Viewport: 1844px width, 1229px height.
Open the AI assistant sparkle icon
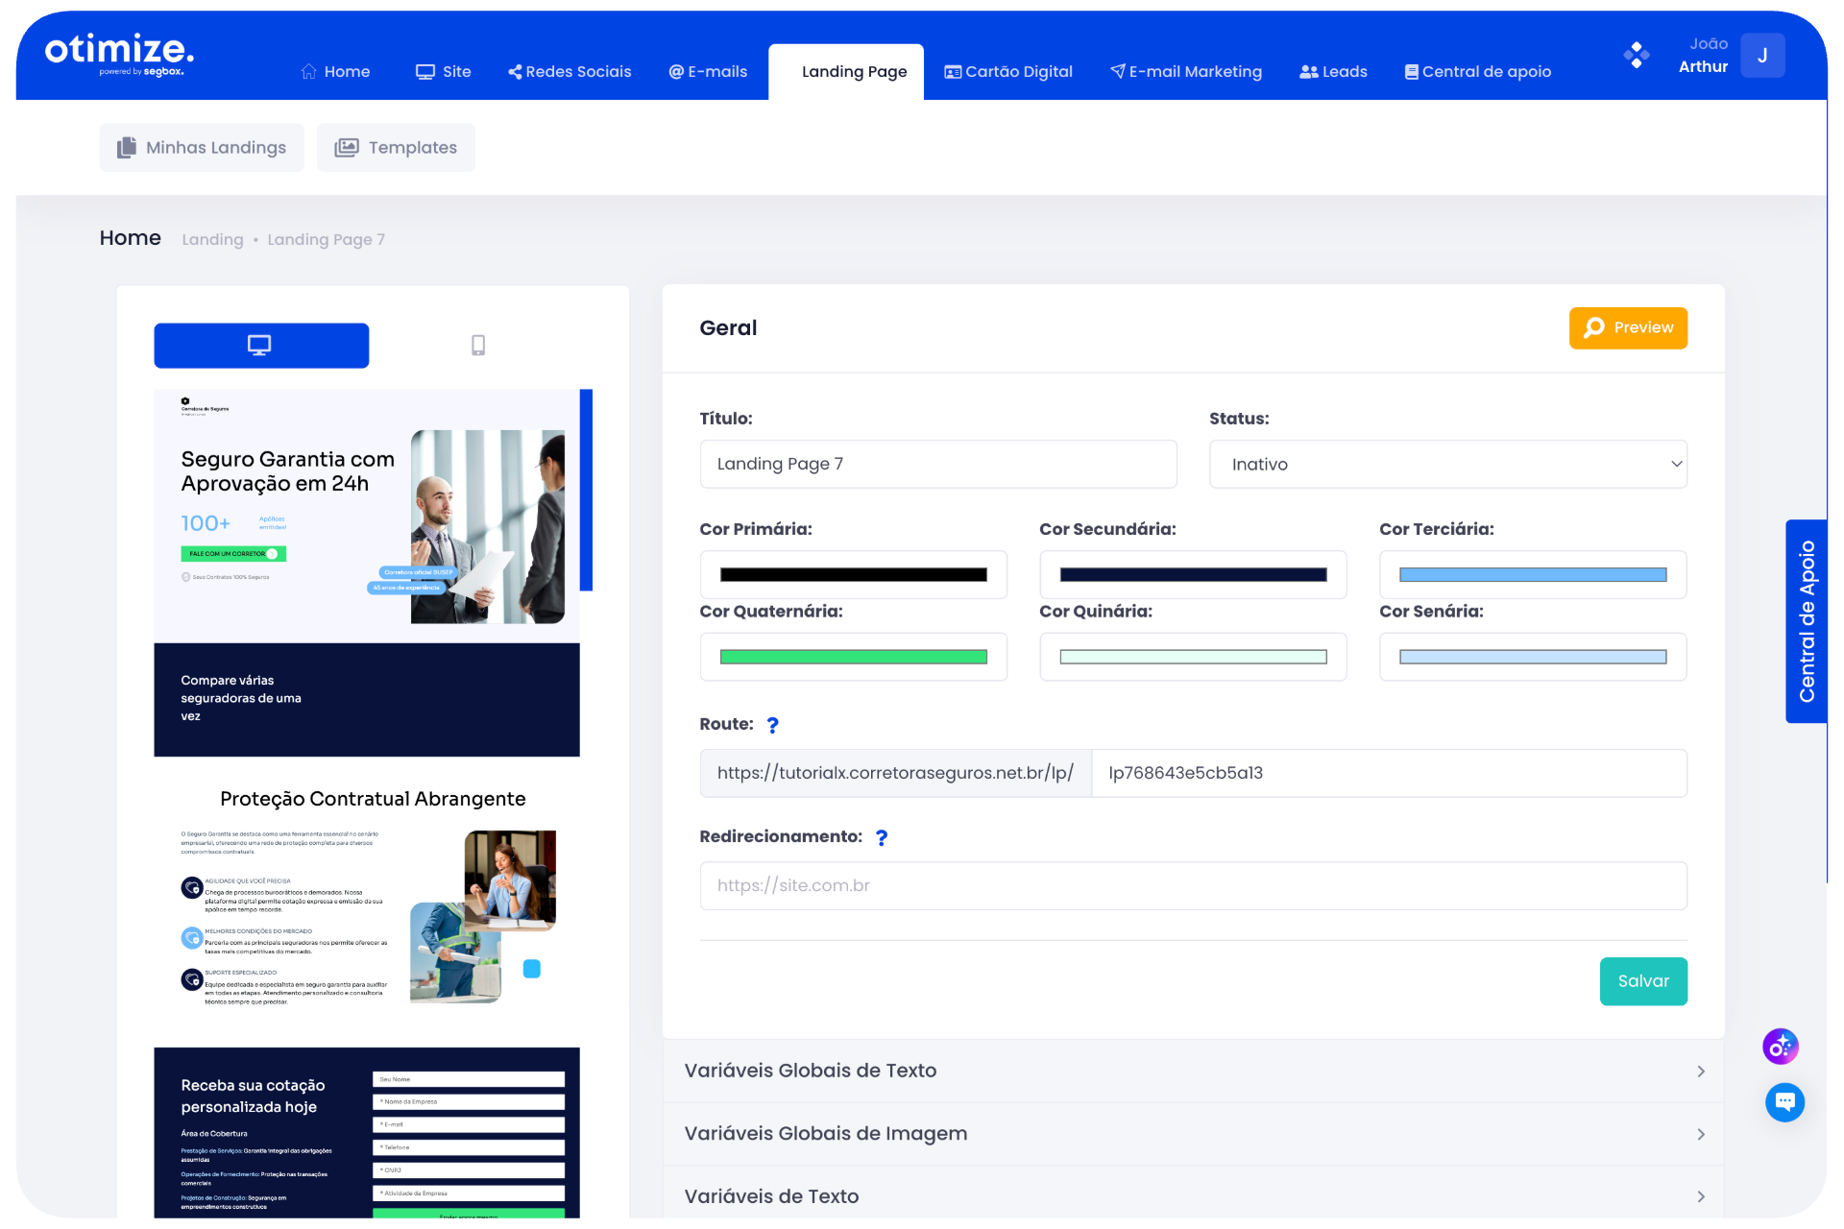point(1780,1047)
